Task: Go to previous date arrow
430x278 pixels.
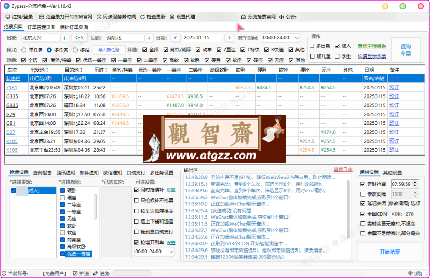Action: [x=176, y=38]
